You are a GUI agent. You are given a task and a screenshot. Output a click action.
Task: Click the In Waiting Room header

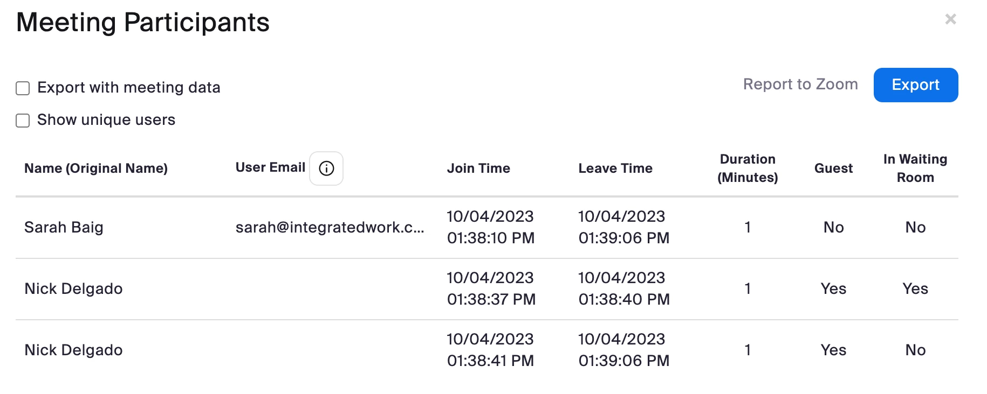(x=915, y=168)
